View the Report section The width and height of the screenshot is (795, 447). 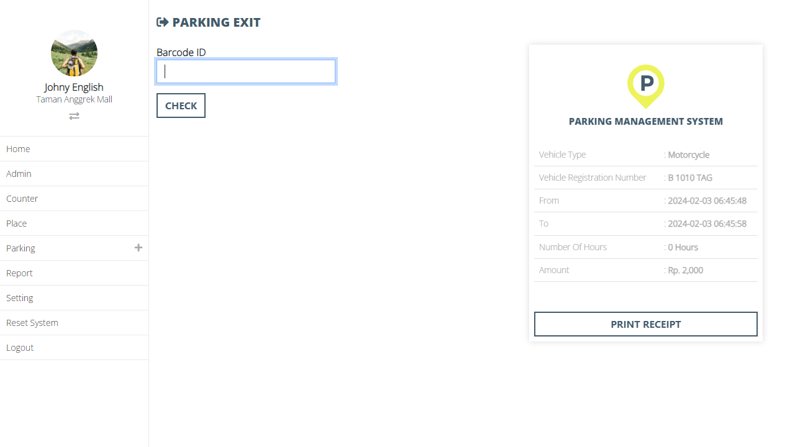tap(19, 273)
